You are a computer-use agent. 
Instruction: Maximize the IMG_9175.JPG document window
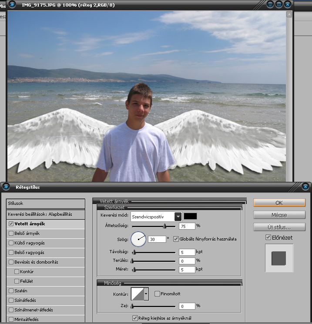279,4
